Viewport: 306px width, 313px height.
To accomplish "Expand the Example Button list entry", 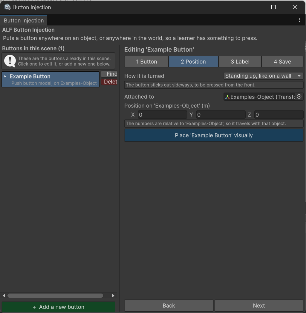I will pos(5,76).
